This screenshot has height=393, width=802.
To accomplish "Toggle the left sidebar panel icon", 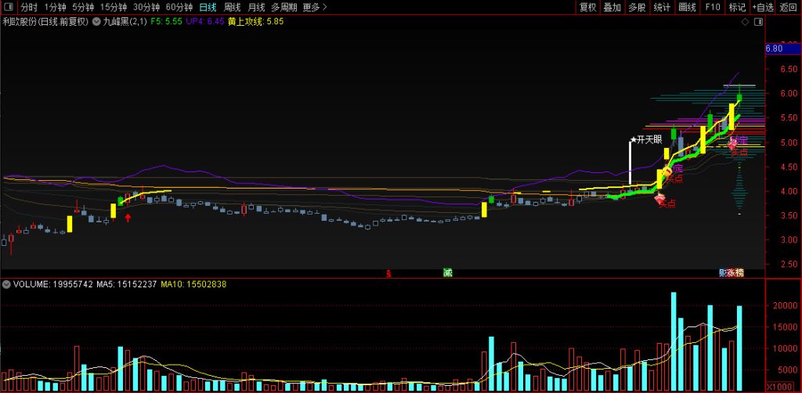I will [9, 7].
